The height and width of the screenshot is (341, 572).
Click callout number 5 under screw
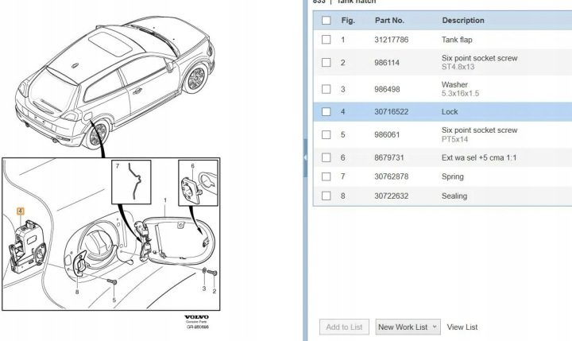tap(114, 300)
